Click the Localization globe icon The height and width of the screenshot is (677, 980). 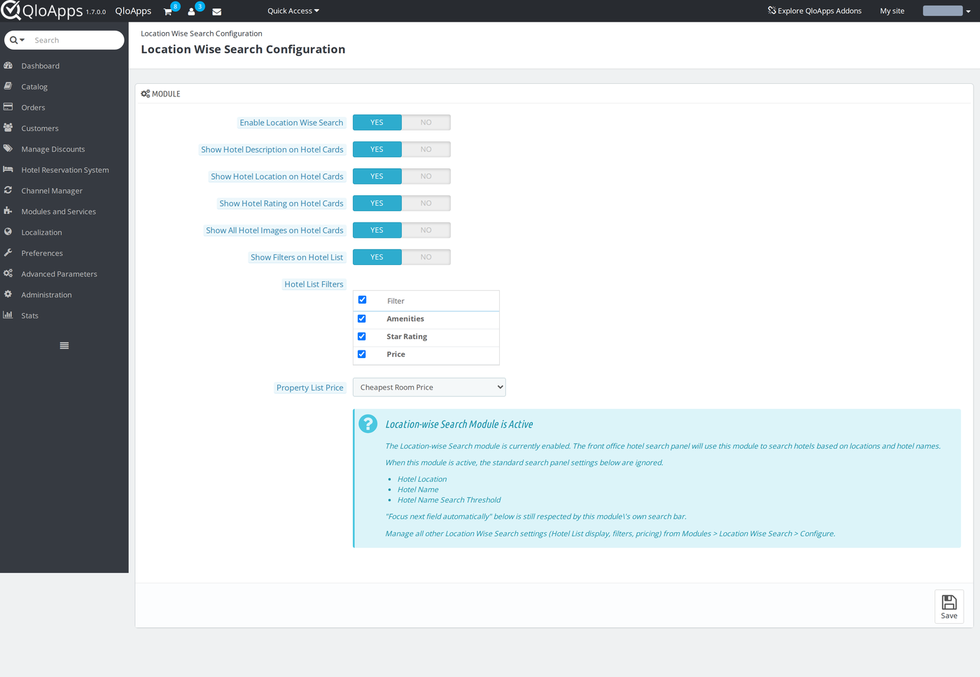[8, 232]
